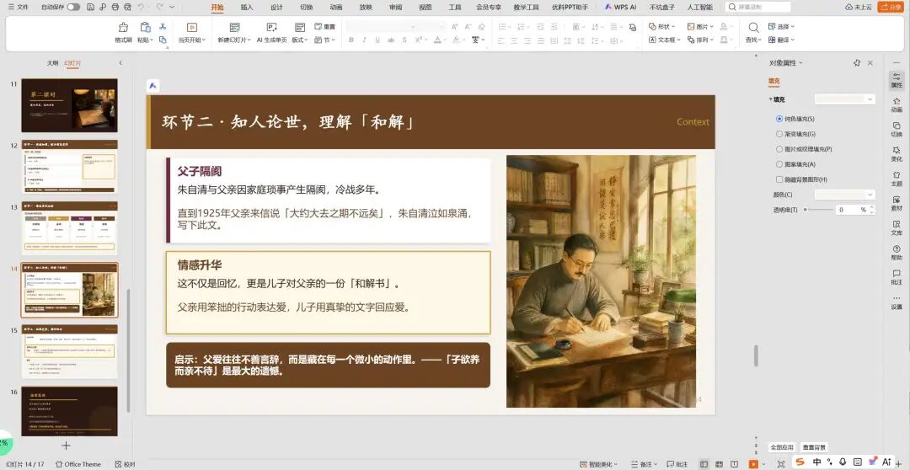Switch to the 审阅 ribbon tab
The image size is (910, 470).
pyautogui.click(x=395, y=8)
